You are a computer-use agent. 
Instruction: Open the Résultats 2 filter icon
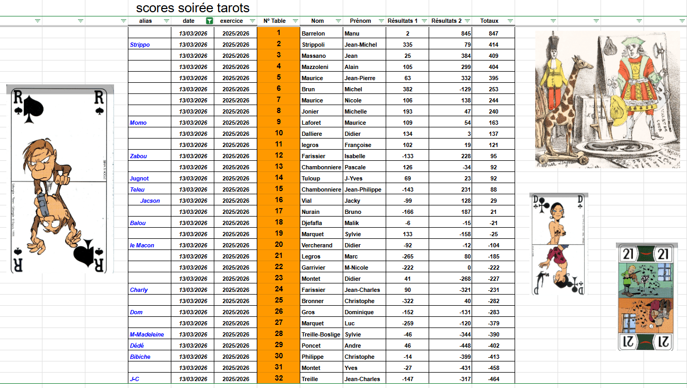pos(467,21)
